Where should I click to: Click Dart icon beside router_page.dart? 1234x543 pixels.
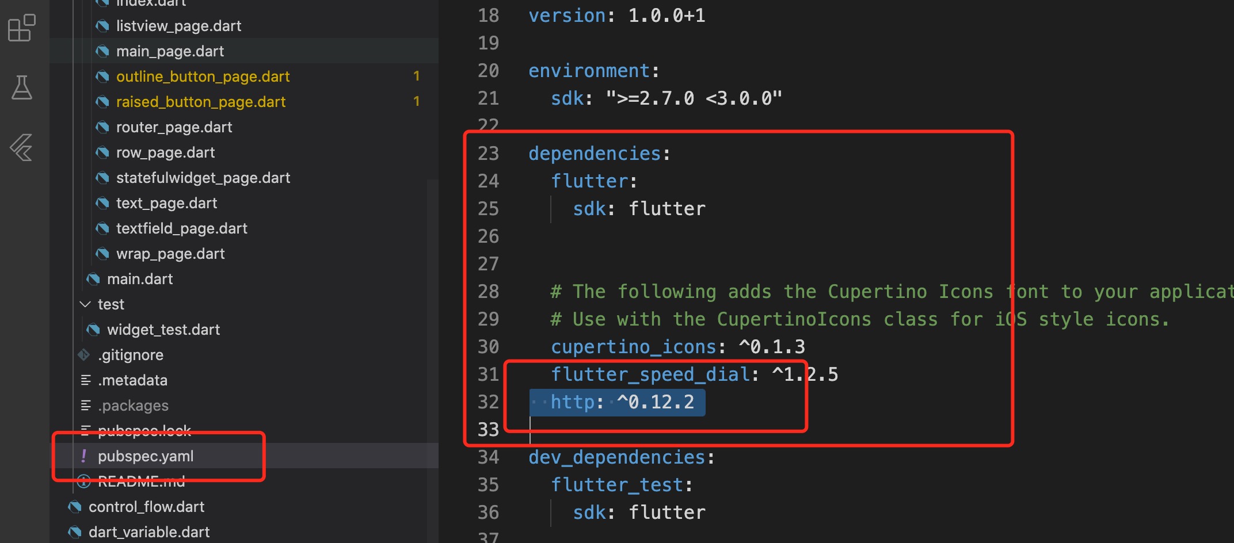tap(102, 127)
